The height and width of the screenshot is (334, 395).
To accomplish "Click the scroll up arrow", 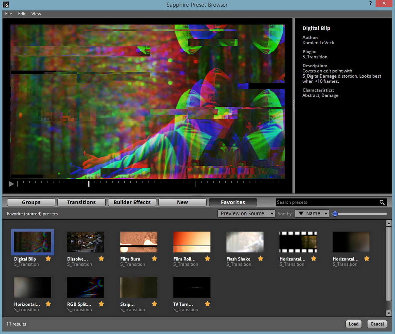I will (x=389, y=223).
